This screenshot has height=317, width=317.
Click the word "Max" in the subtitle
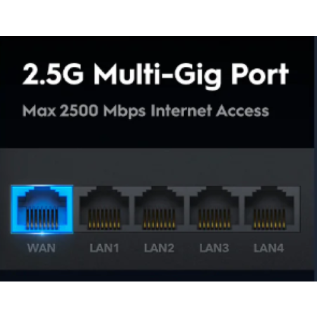(x=39, y=111)
